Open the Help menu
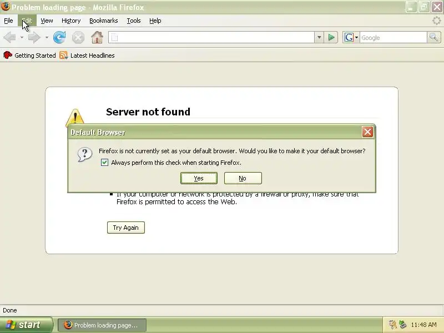This screenshot has width=444, height=333. (x=155, y=21)
